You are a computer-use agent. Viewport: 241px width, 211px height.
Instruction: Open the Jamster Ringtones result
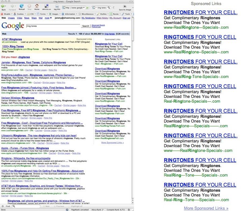point(34,62)
